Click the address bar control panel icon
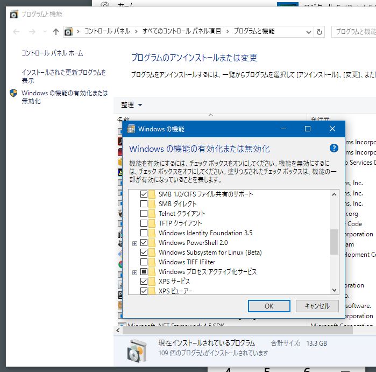 [68, 31]
